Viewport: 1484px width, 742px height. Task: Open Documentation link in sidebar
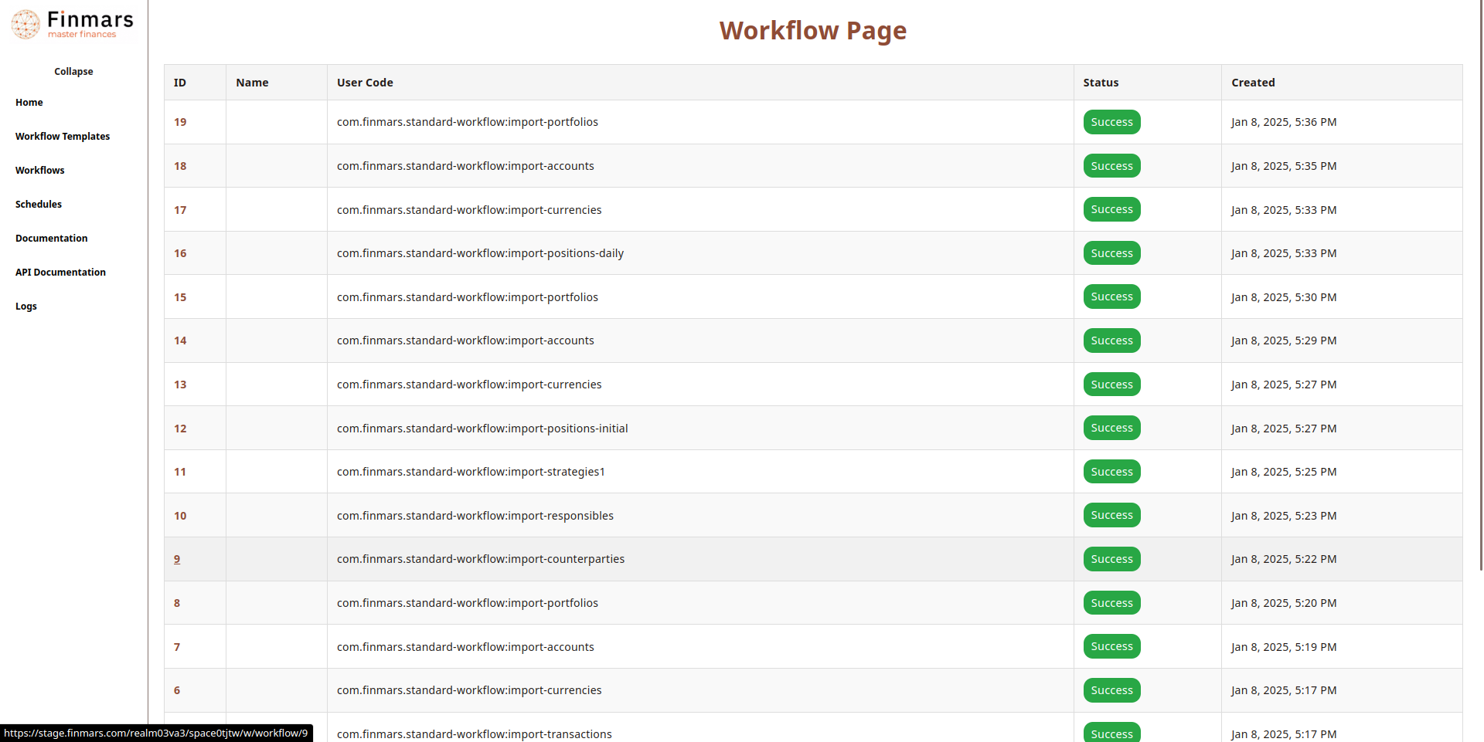click(52, 239)
